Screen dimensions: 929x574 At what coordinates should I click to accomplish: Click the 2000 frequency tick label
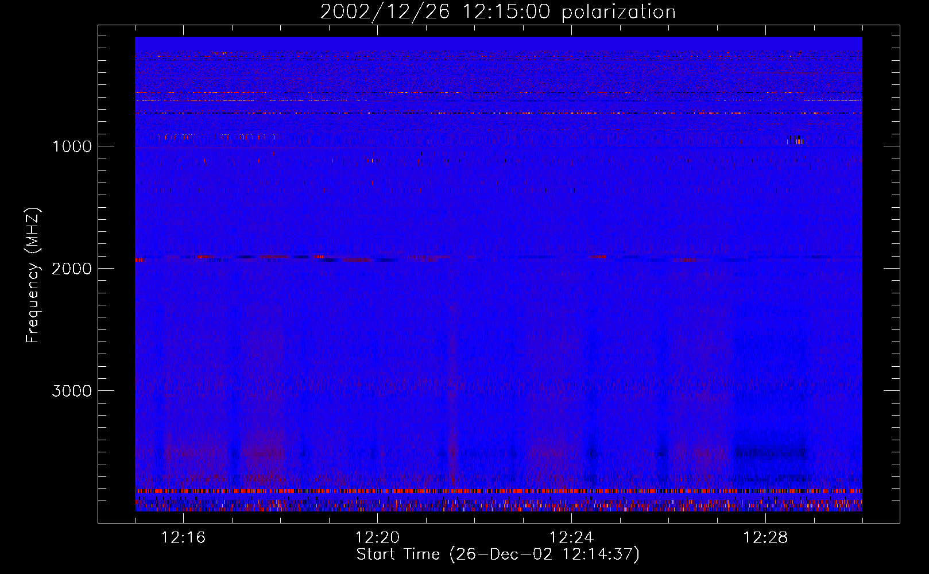pos(72,269)
